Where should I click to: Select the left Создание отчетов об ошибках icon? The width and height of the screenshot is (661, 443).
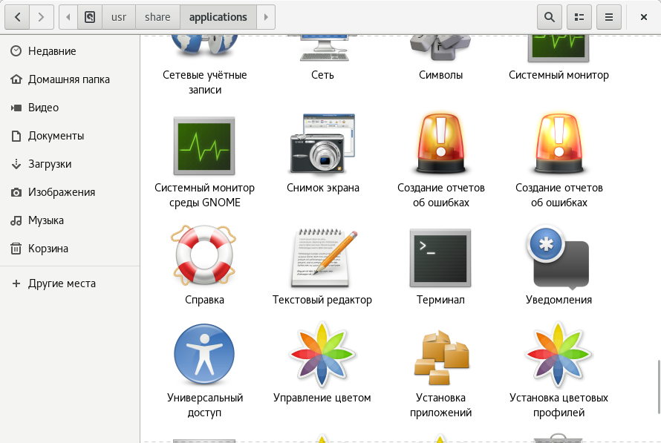point(441,144)
